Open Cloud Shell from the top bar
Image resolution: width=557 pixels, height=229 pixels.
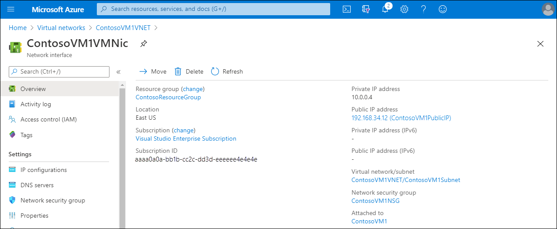point(347,9)
